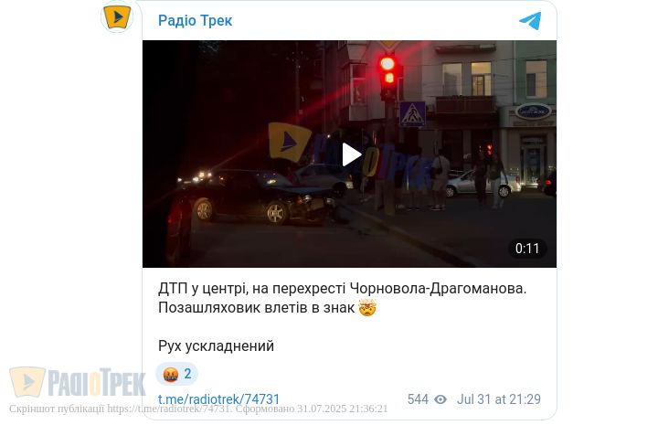Click the eye views icon
The height and width of the screenshot is (425, 658).
(x=440, y=399)
